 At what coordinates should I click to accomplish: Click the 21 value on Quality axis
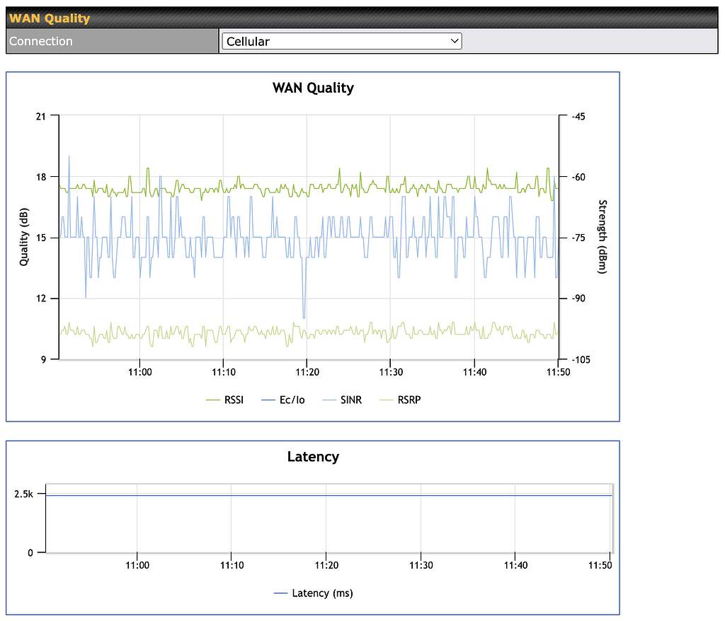[41, 116]
